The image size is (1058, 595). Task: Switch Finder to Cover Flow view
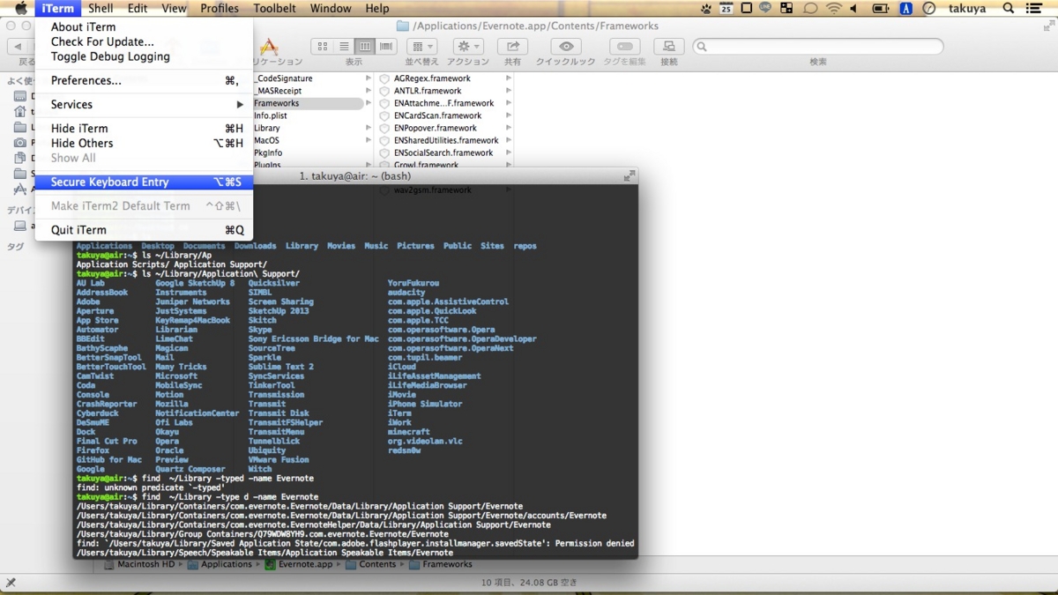pyautogui.click(x=386, y=46)
